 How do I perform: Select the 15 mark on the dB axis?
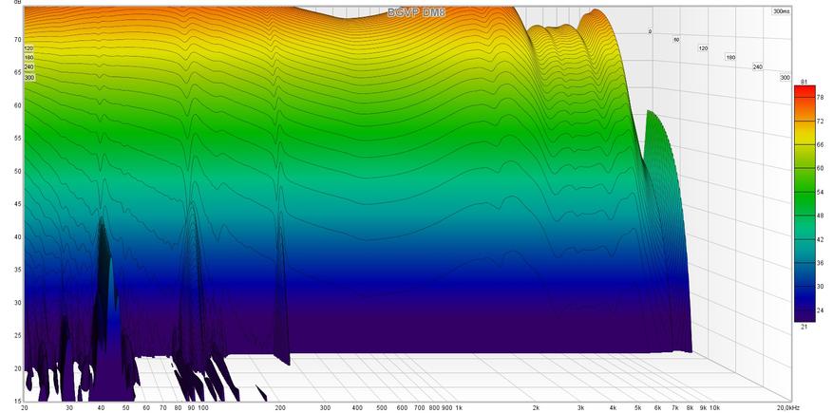17,402
